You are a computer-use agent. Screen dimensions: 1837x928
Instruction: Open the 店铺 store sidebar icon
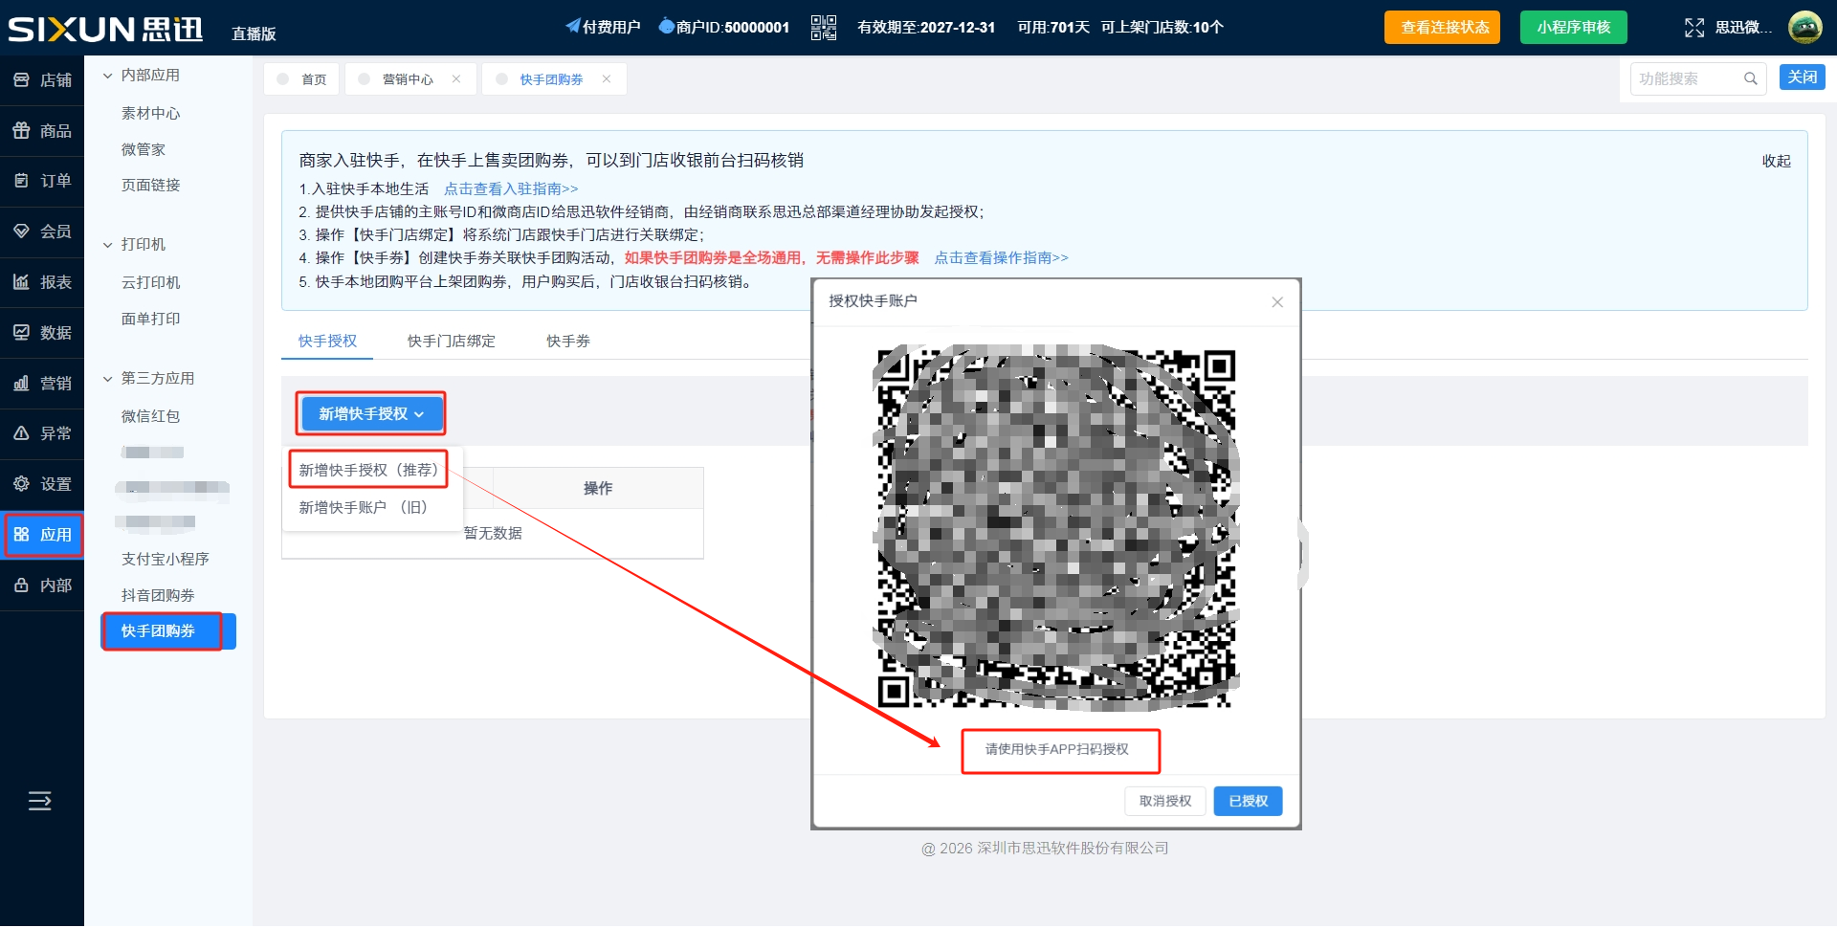point(21,80)
